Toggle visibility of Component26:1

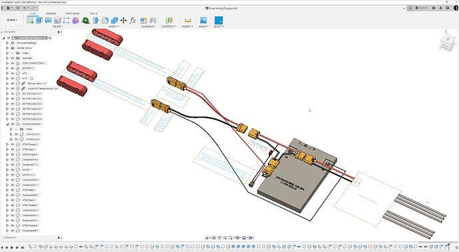pos(13,231)
